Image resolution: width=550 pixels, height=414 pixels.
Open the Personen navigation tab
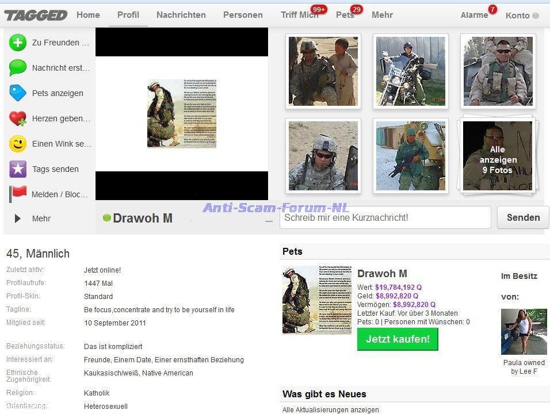coord(243,15)
